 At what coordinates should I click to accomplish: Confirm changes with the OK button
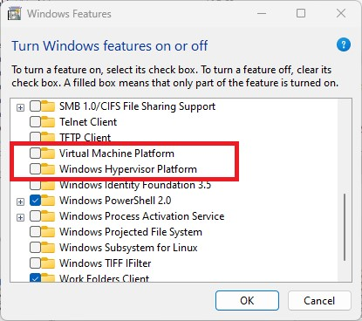247,300
